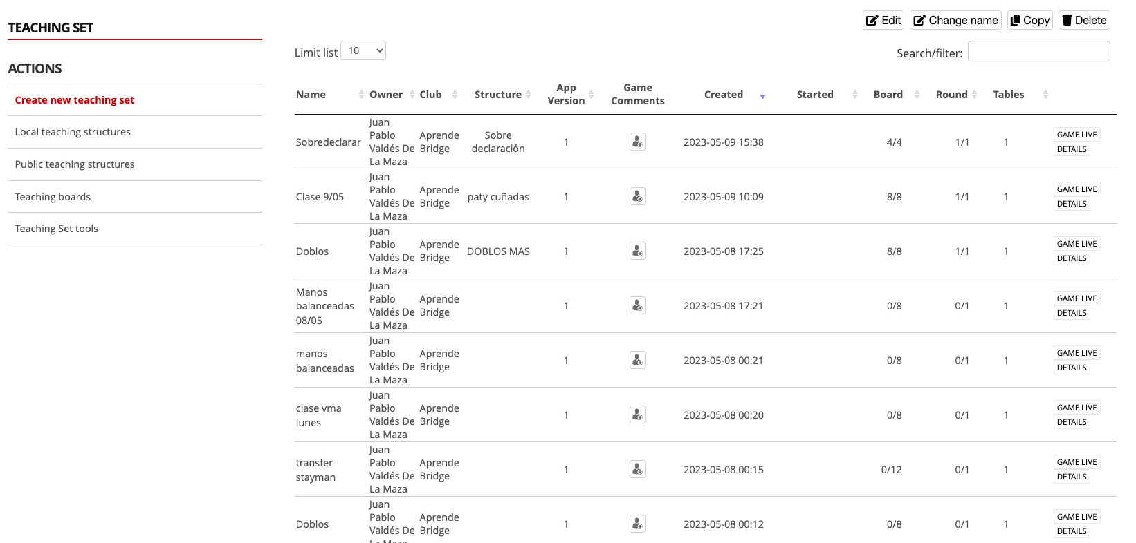Viewport: 1136px width, 543px height.
Task: Sort the list by Board column
Action: point(888,95)
